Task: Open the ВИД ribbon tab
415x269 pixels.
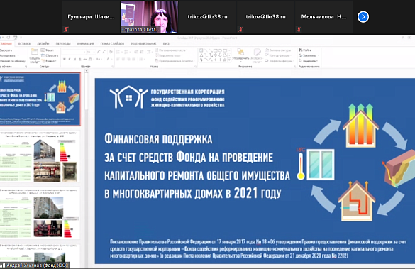Action: (166, 43)
